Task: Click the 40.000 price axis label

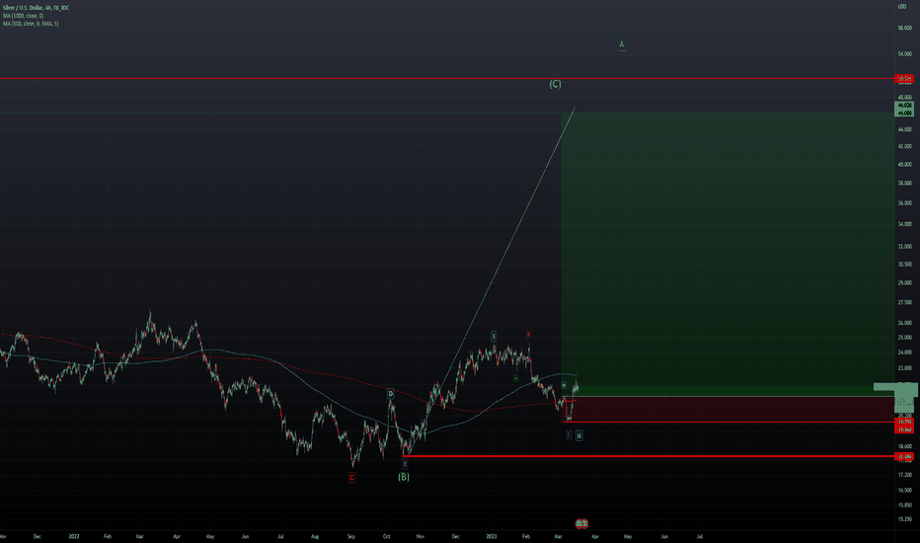Action: [905, 165]
